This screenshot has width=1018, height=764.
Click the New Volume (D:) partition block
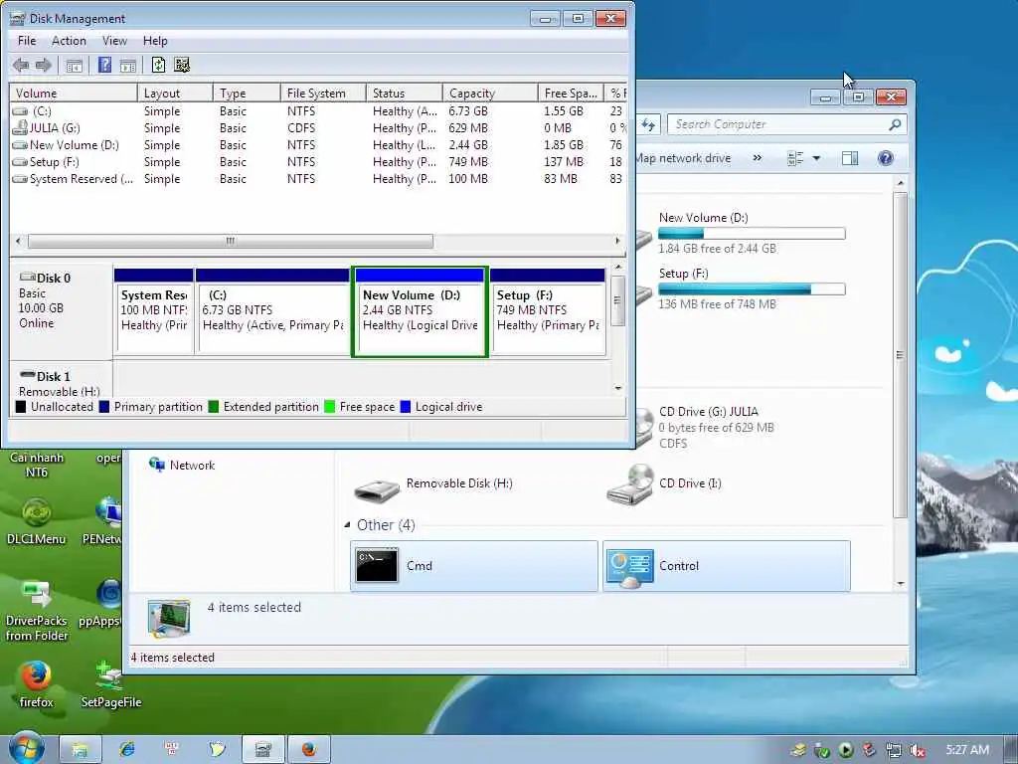pyautogui.click(x=421, y=311)
